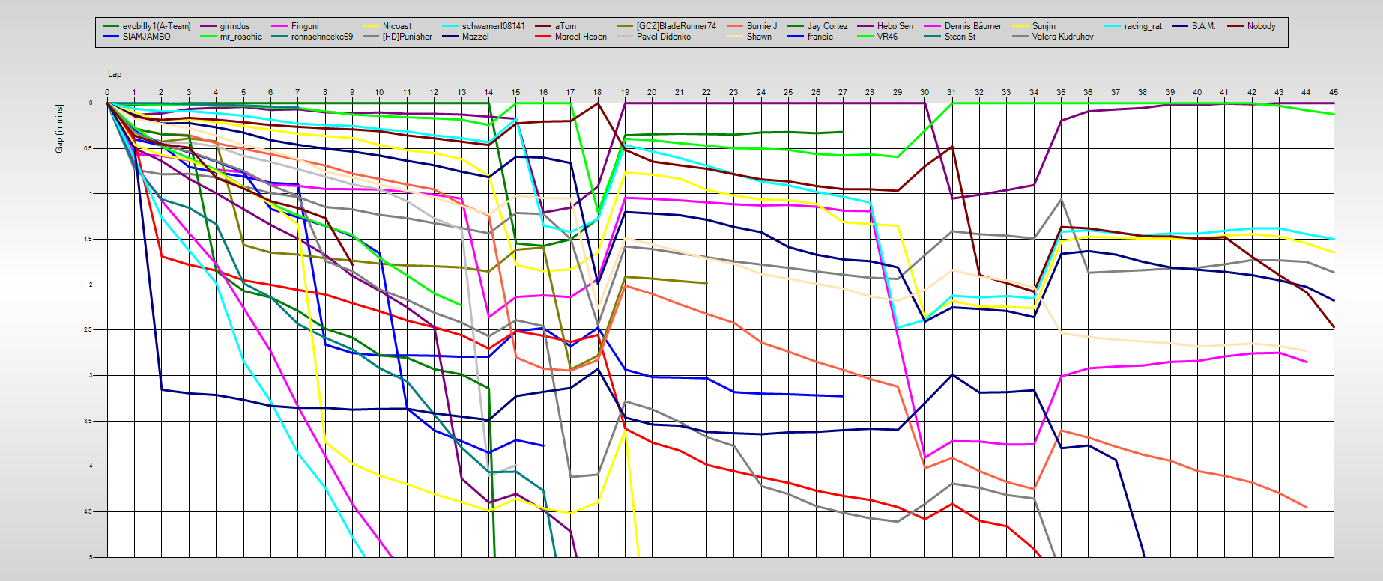Viewport: 1383px width, 581px height.
Task: Click the magenta Finguni color line in legend
Action: [x=279, y=26]
